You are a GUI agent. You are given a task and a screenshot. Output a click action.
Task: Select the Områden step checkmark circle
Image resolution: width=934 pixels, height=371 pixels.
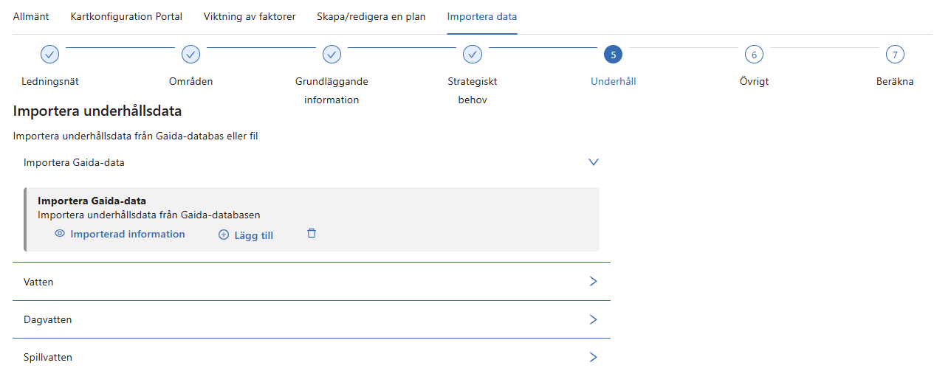tap(190, 55)
